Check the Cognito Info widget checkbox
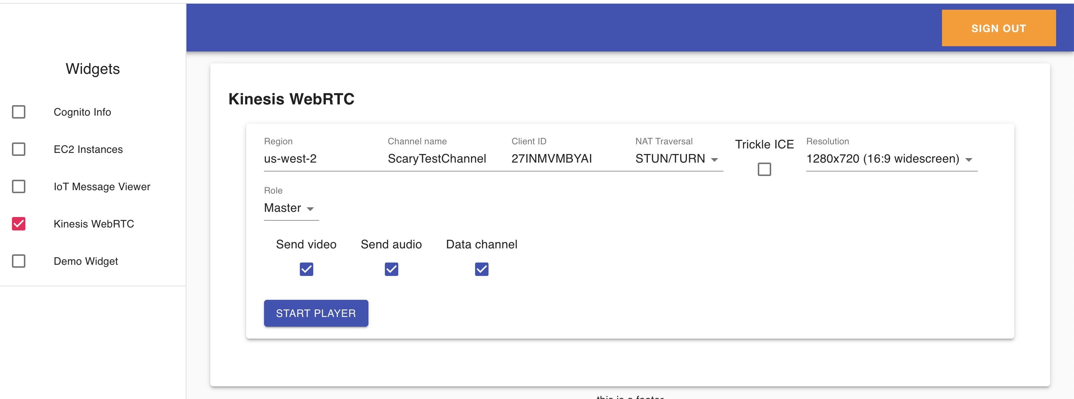1074x399 pixels. [19, 112]
